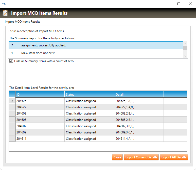Uncheck Hide all Summary Items with zero count
The image size is (196, 170).
11,61
